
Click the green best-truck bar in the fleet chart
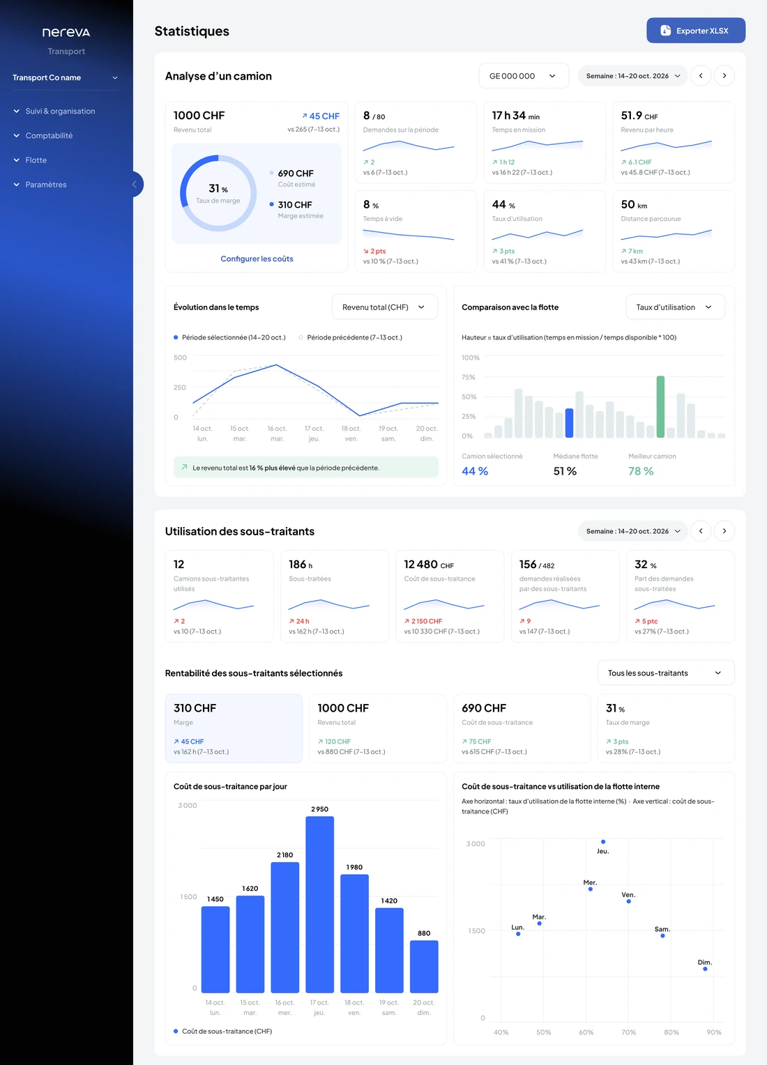tap(660, 406)
